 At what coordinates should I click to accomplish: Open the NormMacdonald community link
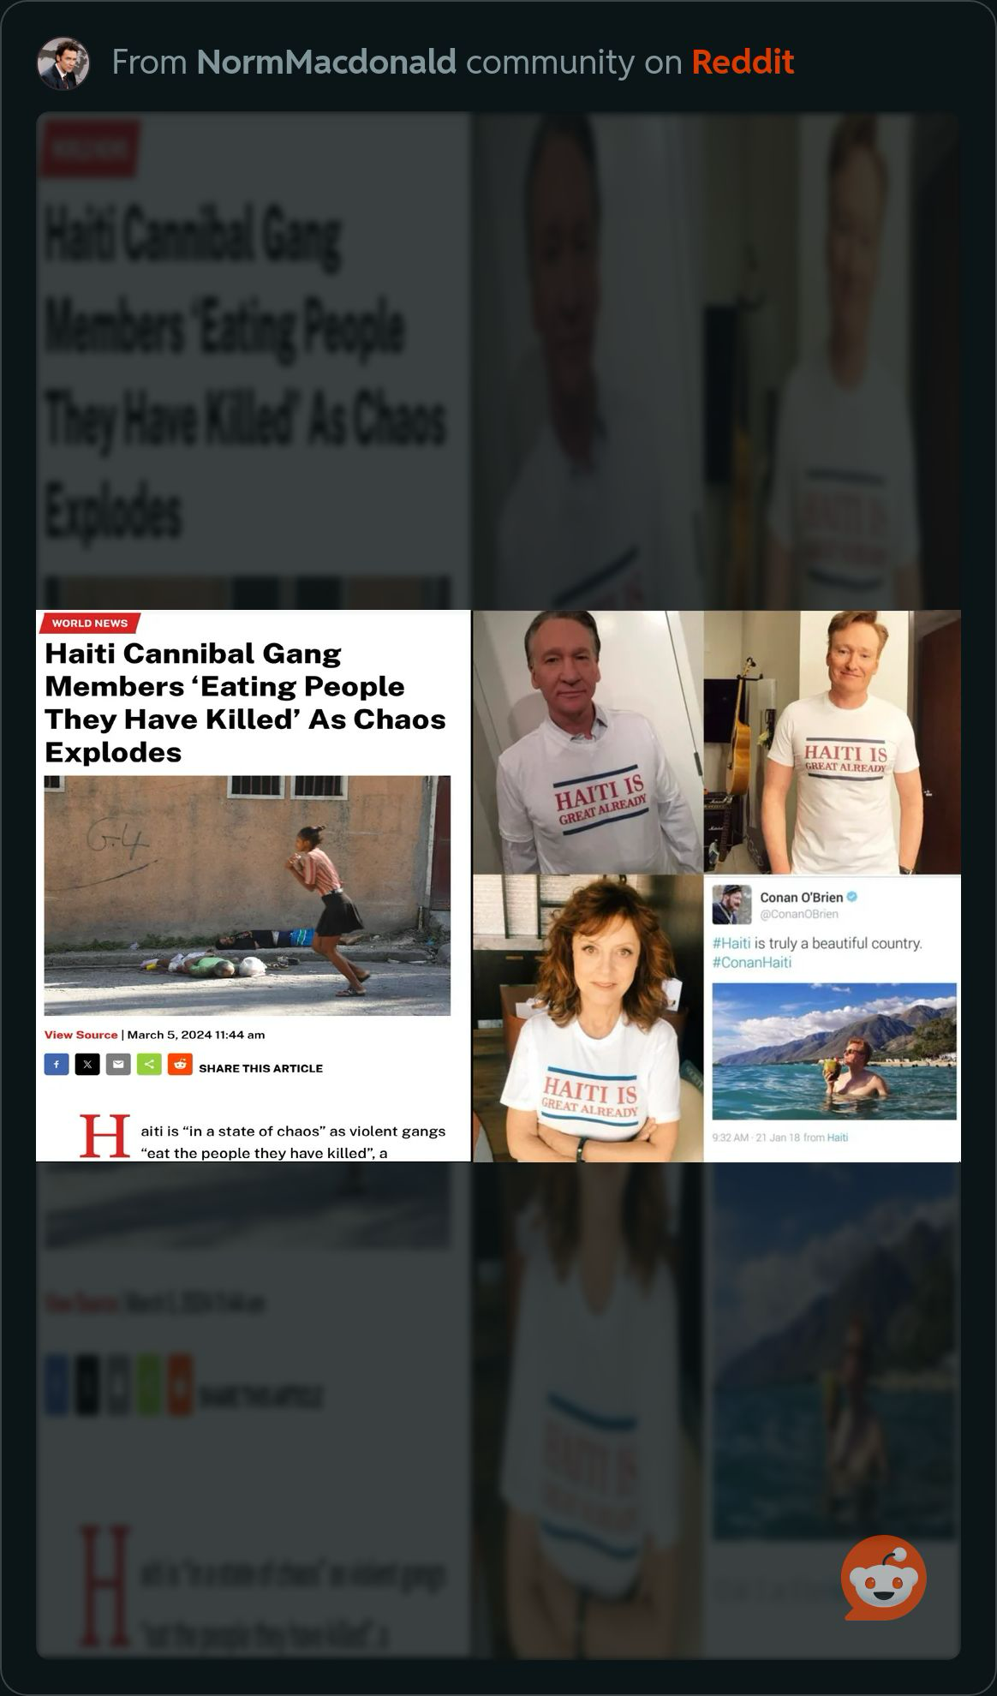(326, 62)
